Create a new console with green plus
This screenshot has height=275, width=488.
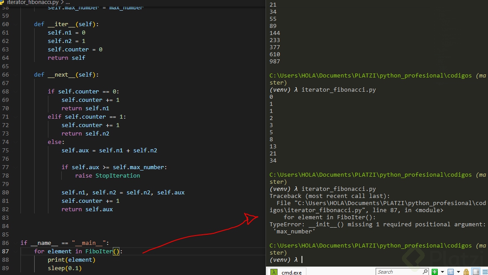[x=435, y=272]
